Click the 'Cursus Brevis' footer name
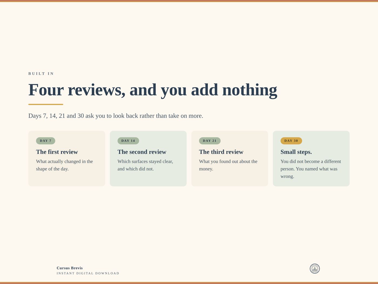Viewport: 378px width, 284px height. coord(70,268)
